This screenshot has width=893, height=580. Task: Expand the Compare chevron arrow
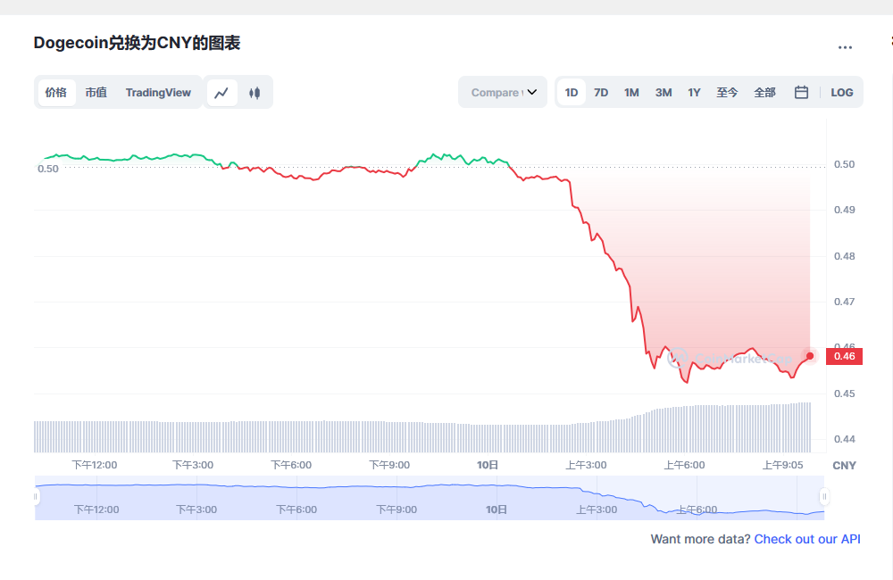(533, 92)
